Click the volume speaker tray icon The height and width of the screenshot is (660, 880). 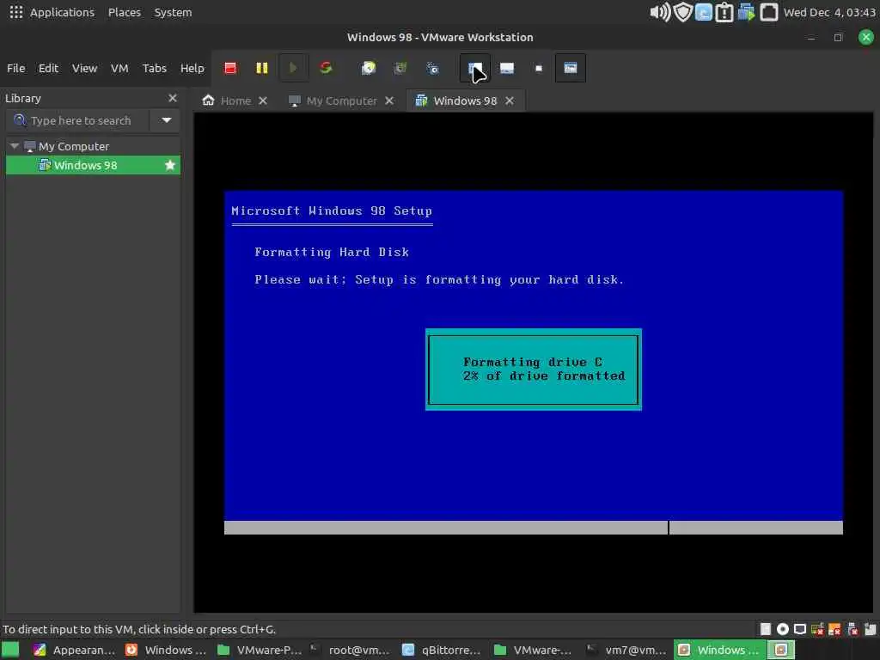pyautogui.click(x=660, y=12)
